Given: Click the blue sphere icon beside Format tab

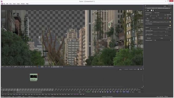Looking at the screenshot, I should point(170,18).
